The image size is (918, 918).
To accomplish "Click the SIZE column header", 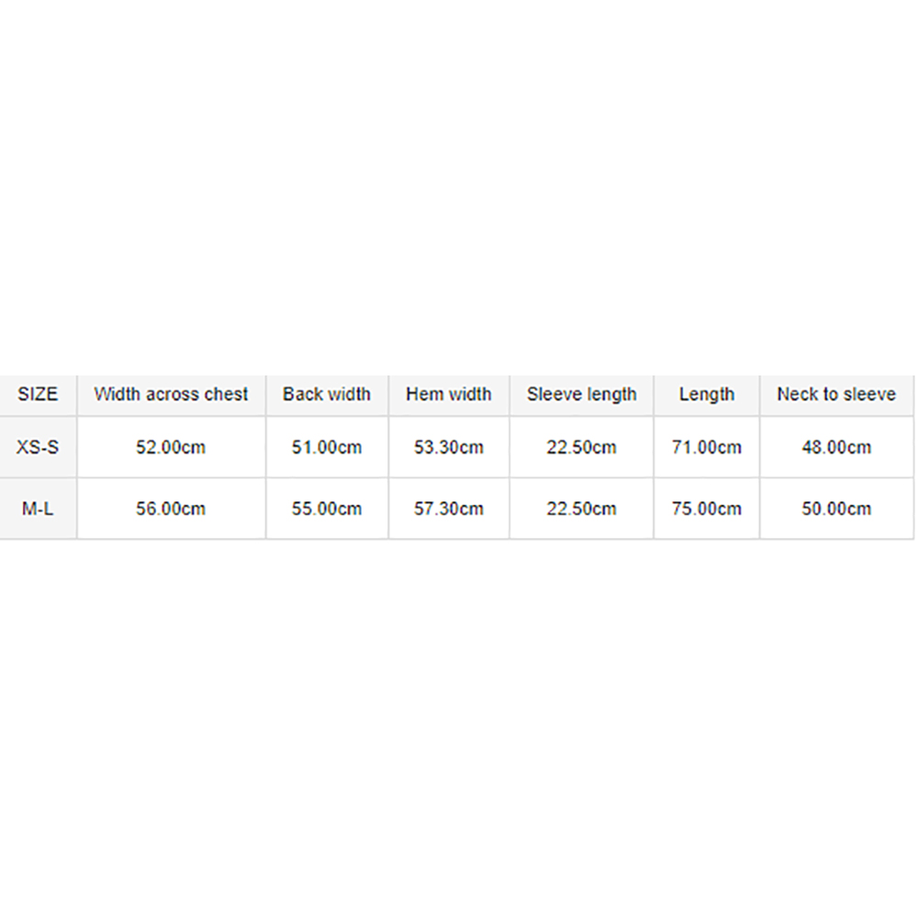I will (38, 395).
